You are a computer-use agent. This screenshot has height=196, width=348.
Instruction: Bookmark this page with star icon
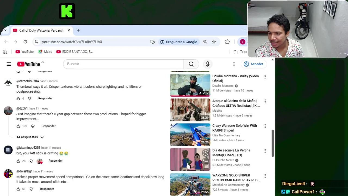[214, 42]
